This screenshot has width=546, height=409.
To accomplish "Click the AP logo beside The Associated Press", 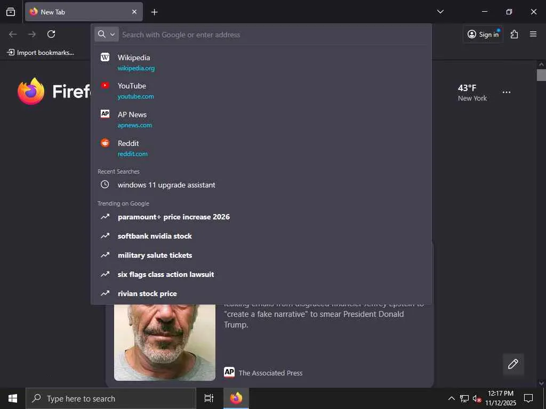I will tap(229, 372).
